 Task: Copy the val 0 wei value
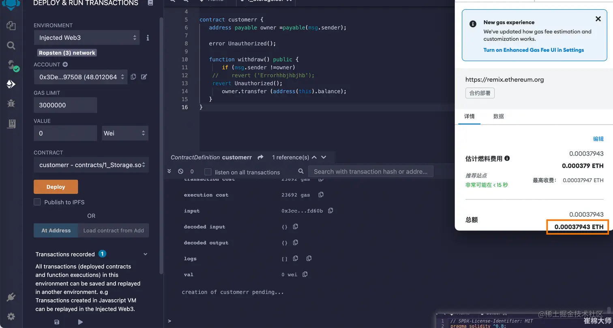(305, 274)
